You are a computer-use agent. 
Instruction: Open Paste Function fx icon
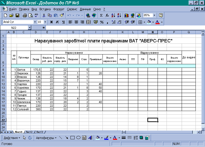pyautogui.click(x=107, y=15)
